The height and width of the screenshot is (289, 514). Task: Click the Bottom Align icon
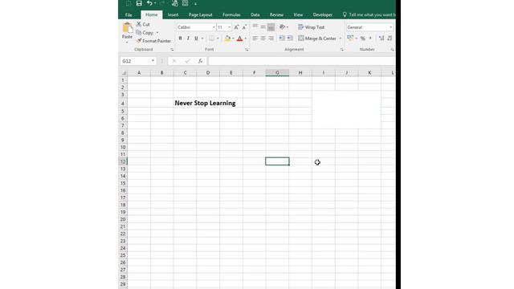coord(271,27)
